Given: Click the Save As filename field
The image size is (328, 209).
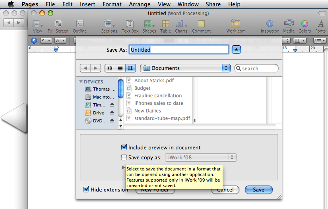Looking at the screenshot, I should [x=179, y=50].
